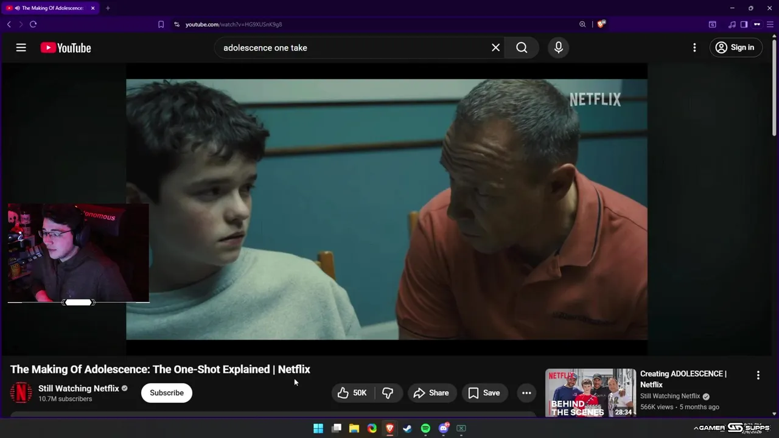Image resolution: width=779 pixels, height=438 pixels.
Task: Run search with the magnifier button
Action: coord(522,47)
